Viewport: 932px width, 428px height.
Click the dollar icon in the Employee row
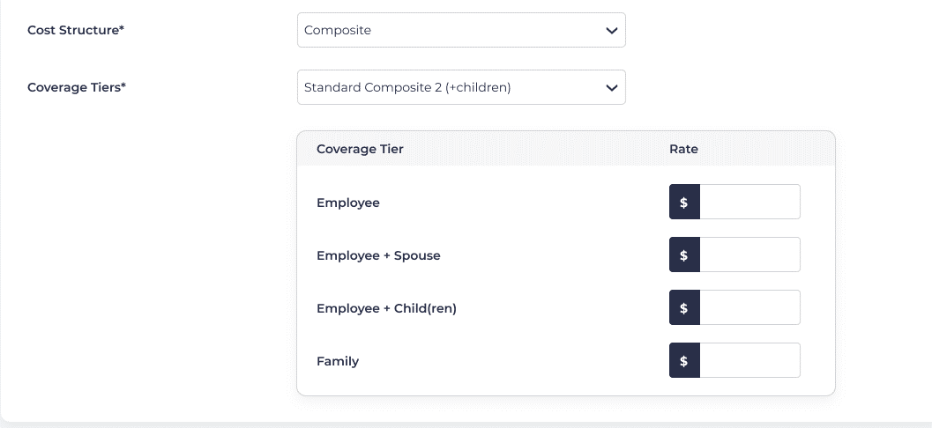(684, 202)
